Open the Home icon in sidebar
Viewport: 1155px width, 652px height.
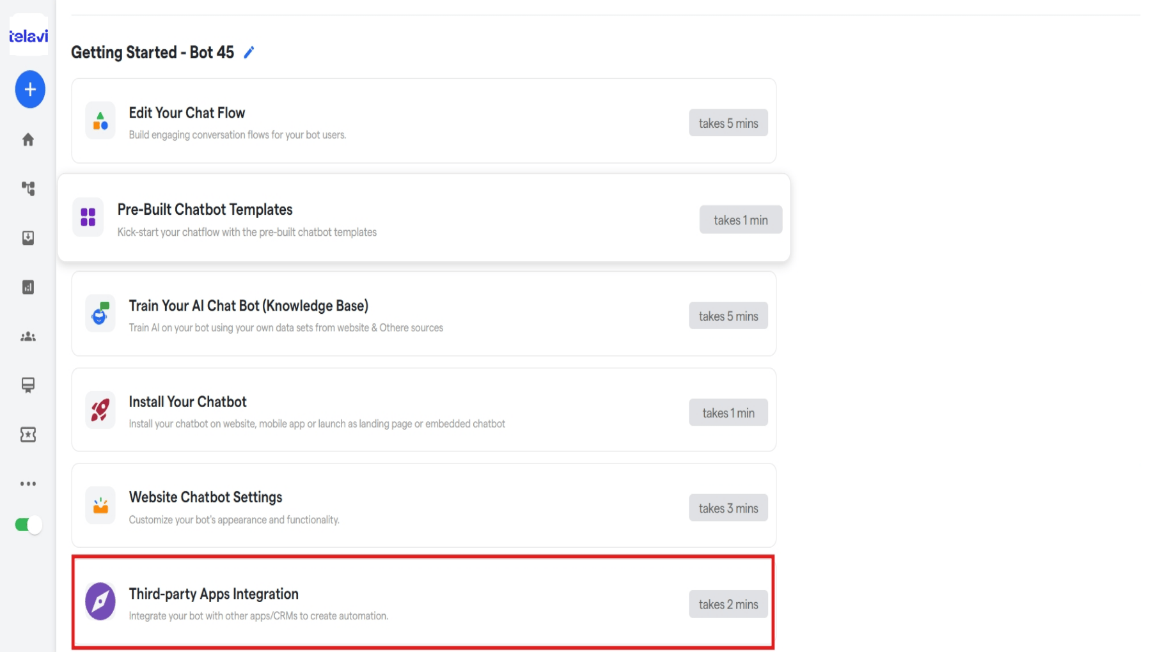click(28, 139)
